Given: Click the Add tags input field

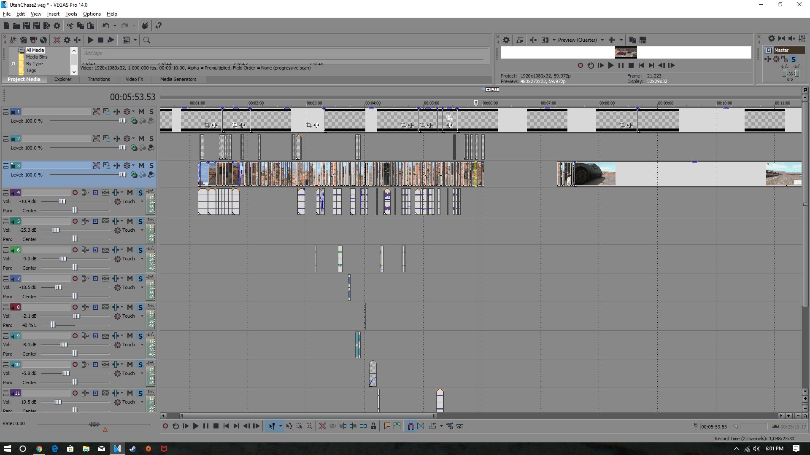Looking at the screenshot, I should point(285,53).
